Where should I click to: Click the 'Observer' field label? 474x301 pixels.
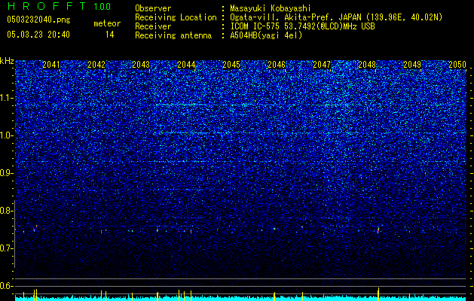click(x=153, y=8)
